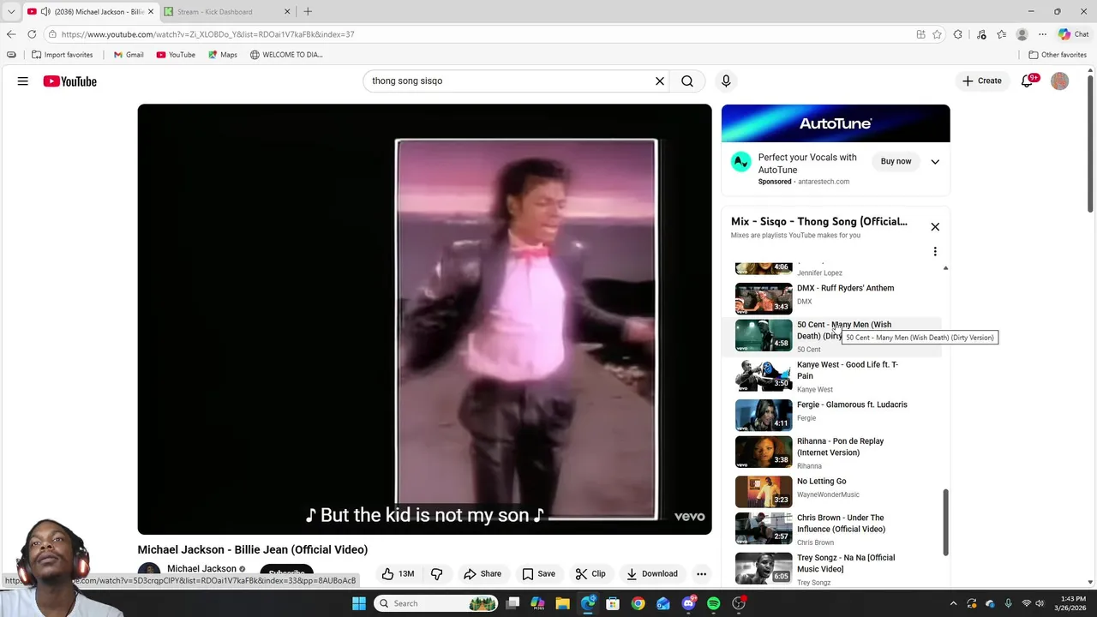Open the split screen icon in address bar
This screenshot has height=617, width=1097.
coord(920,34)
